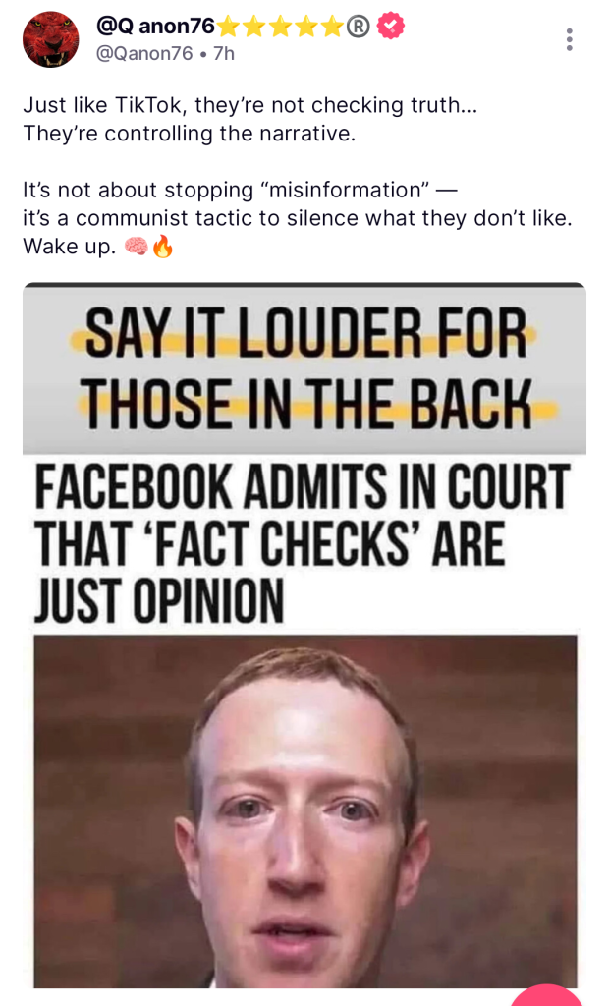Tap the registered trademark symbol in name

click(x=359, y=27)
